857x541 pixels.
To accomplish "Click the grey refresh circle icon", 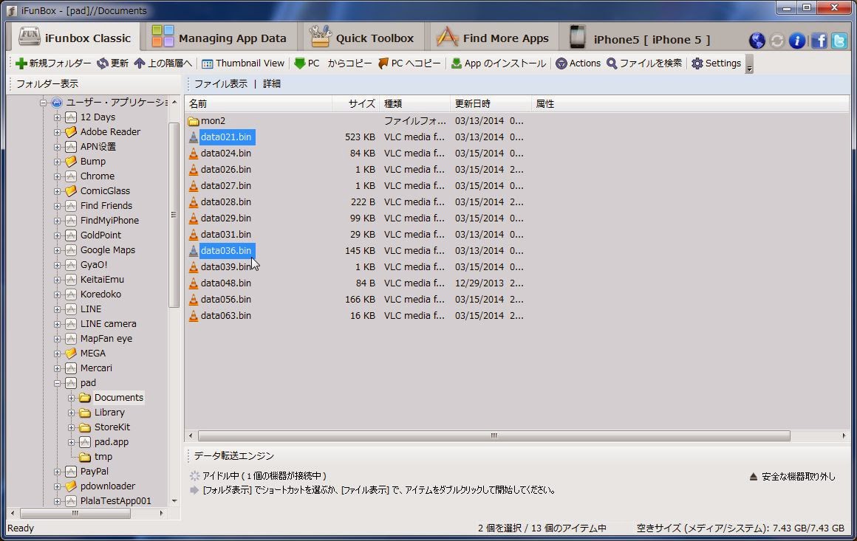I will (x=776, y=41).
